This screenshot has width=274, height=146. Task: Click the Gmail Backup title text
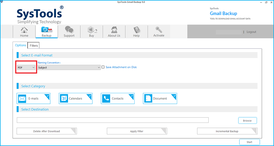[x=224, y=13]
